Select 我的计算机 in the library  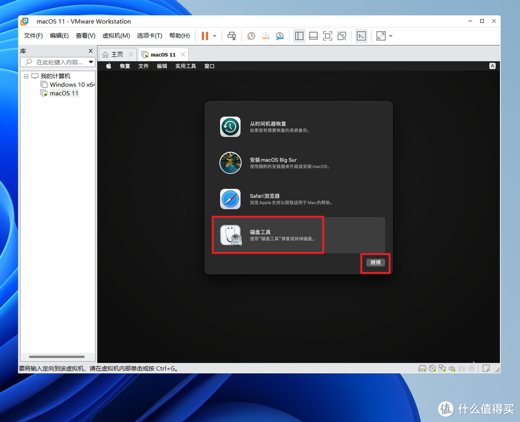(55, 76)
